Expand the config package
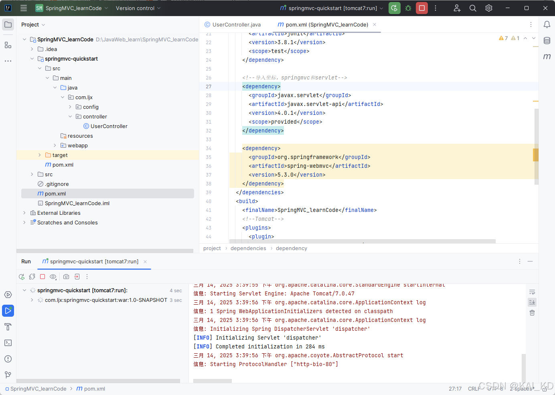The width and height of the screenshot is (555, 395). click(x=70, y=107)
